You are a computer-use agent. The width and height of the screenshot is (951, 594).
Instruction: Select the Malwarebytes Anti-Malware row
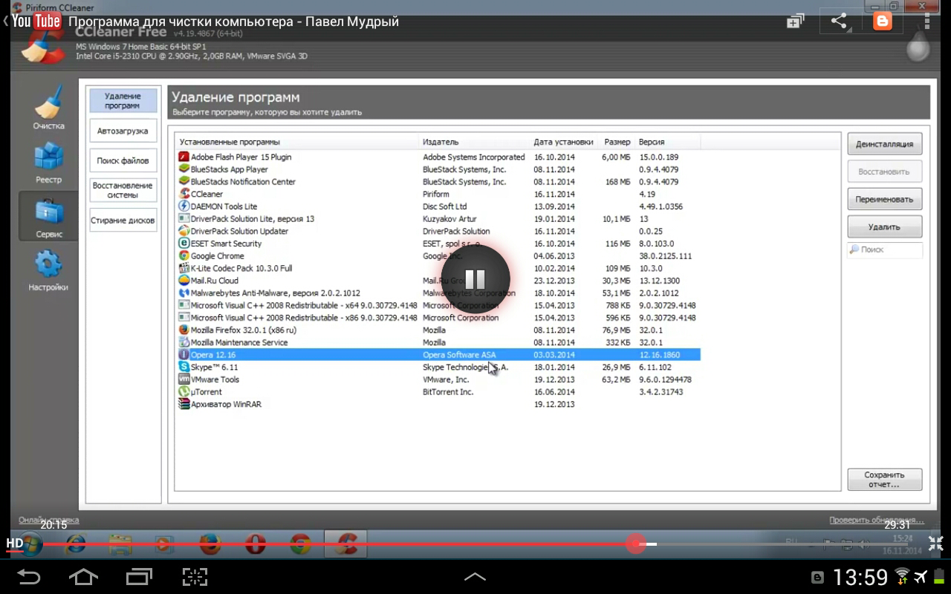pos(438,293)
